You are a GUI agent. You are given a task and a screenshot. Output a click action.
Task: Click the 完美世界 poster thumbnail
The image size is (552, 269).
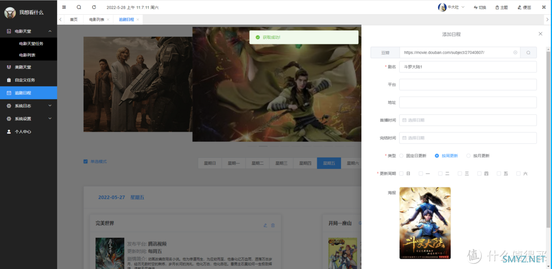coord(110,253)
